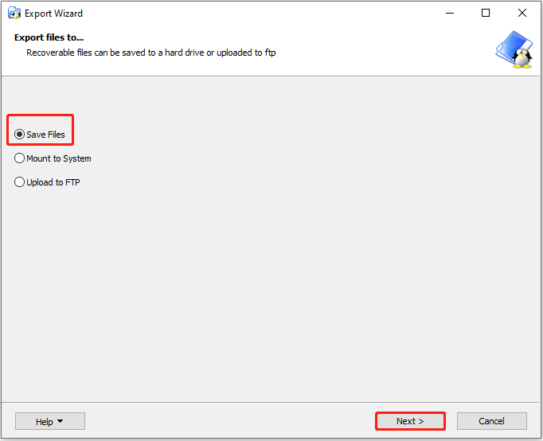Maximize the Export Wizard window
The height and width of the screenshot is (441, 543).
click(x=486, y=13)
